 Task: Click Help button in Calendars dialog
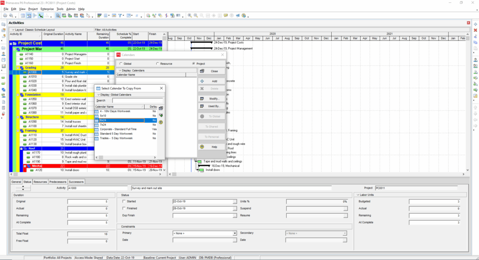pos(212,147)
